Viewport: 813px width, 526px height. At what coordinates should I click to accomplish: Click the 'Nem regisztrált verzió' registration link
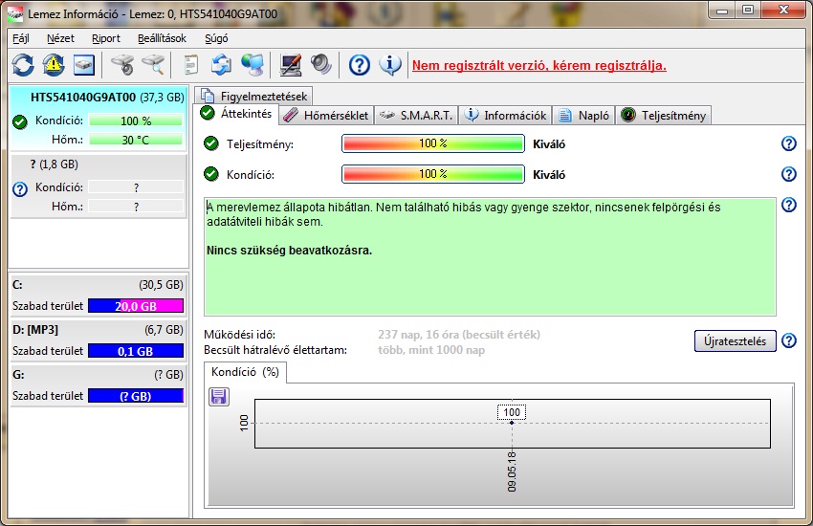pyautogui.click(x=539, y=66)
